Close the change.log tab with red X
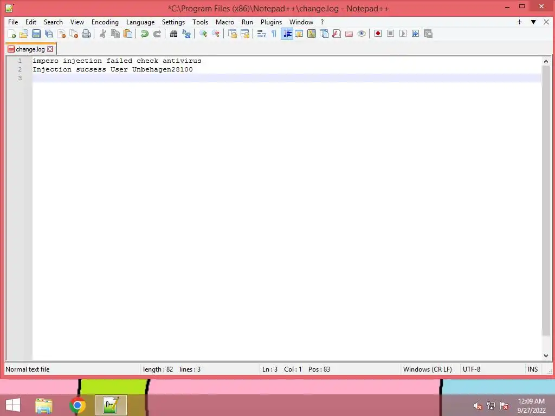 (x=50, y=49)
